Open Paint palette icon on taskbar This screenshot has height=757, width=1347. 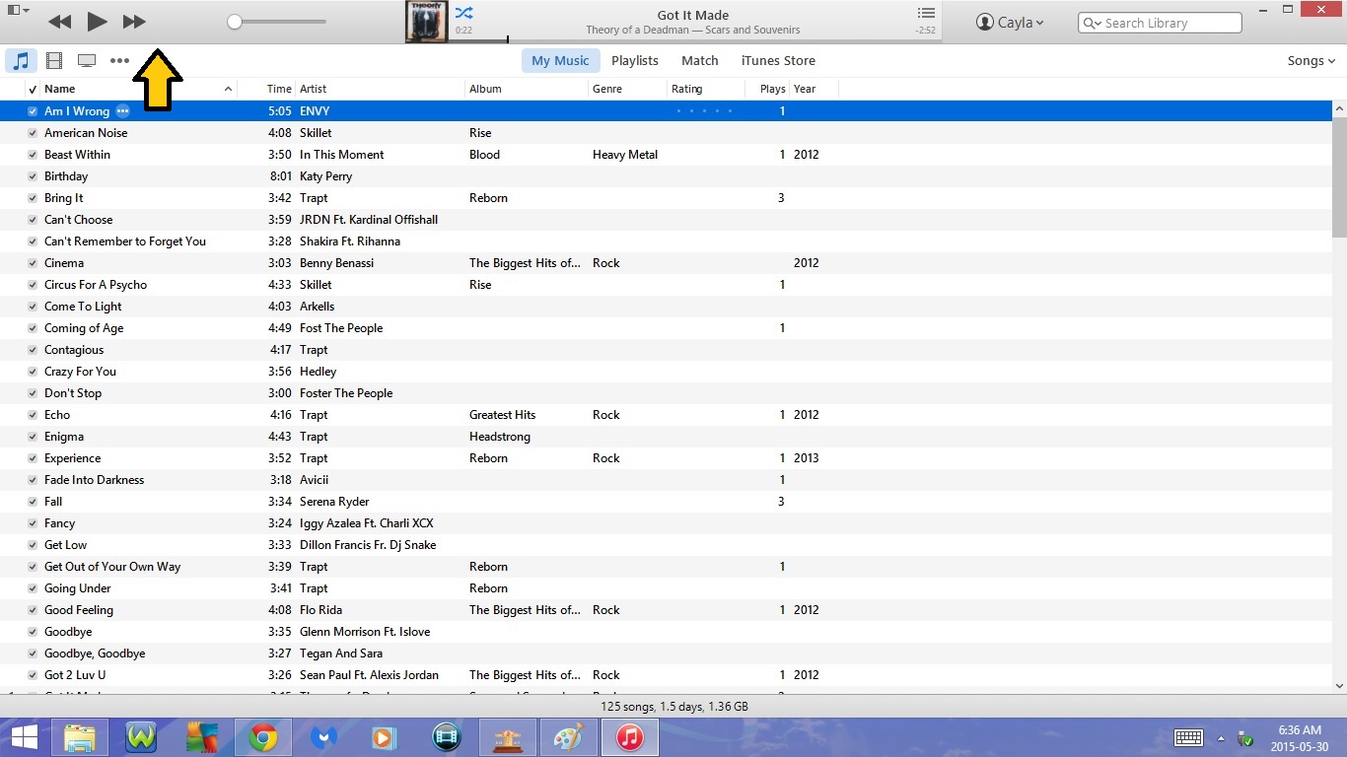click(569, 737)
